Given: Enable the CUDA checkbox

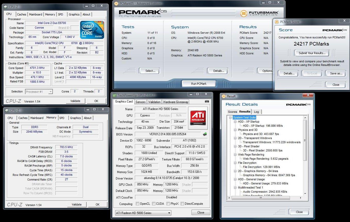Looking at the screenshot, I should coord(154,204).
